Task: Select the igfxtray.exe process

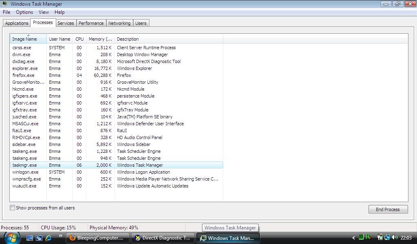Action: [x=116, y=110]
